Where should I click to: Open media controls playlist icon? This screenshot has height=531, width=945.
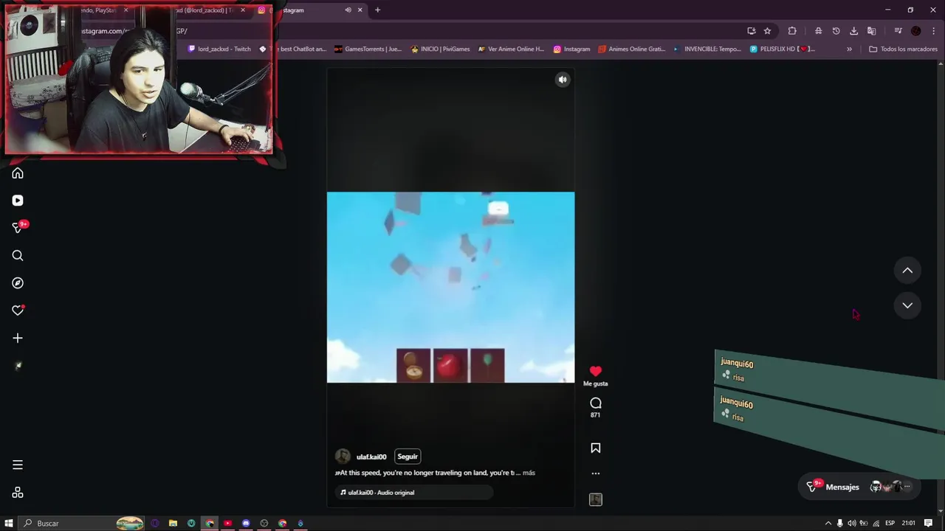[x=898, y=31]
